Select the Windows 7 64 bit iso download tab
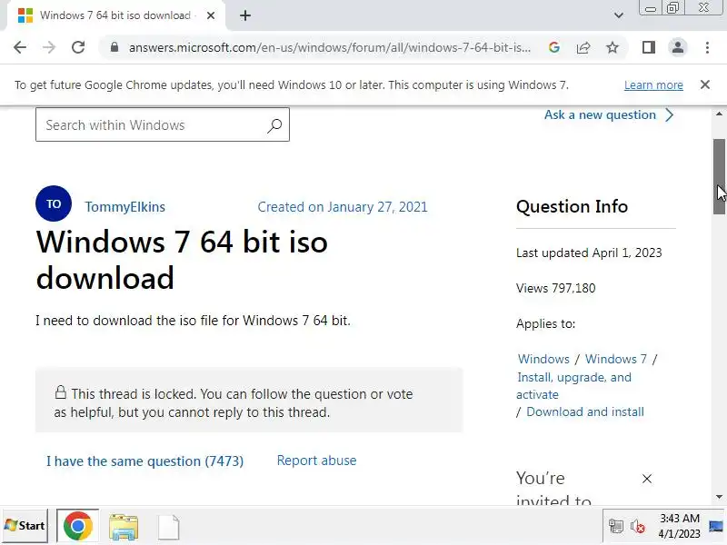727x545 pixels. click(116, 15)
